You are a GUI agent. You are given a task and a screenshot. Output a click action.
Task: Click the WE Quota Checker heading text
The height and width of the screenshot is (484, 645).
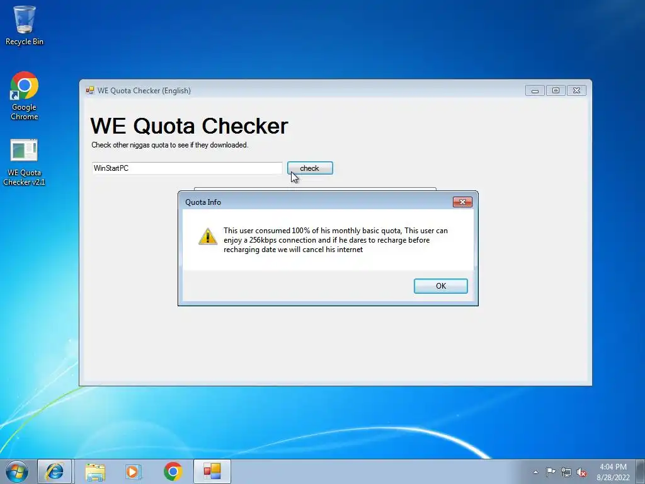click(189, 125)
